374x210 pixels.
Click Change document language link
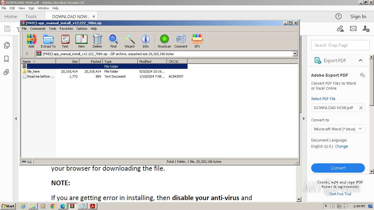point(342,146)
